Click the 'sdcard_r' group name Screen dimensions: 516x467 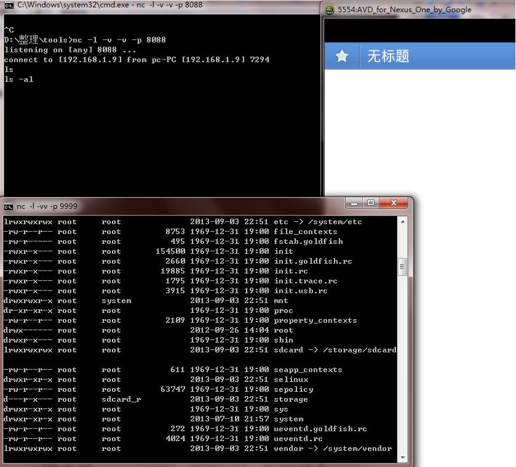(x=121, y=400)
